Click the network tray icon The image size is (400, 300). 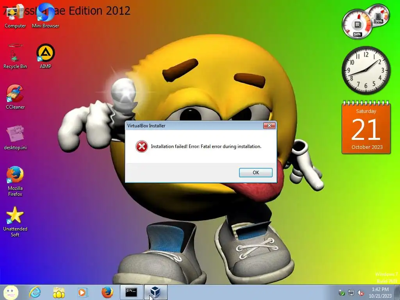(351, 293)
